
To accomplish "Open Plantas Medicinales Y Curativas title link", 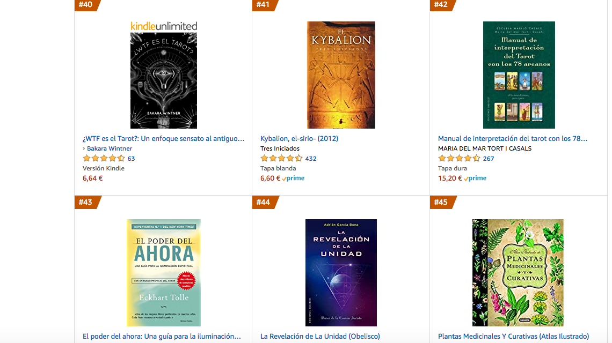I will [x=513, y=336].
